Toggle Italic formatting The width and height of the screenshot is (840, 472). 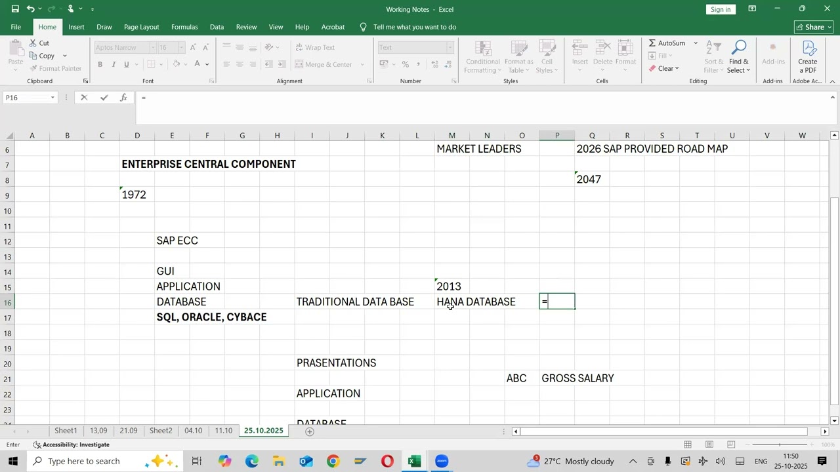[x=113, y=64]
